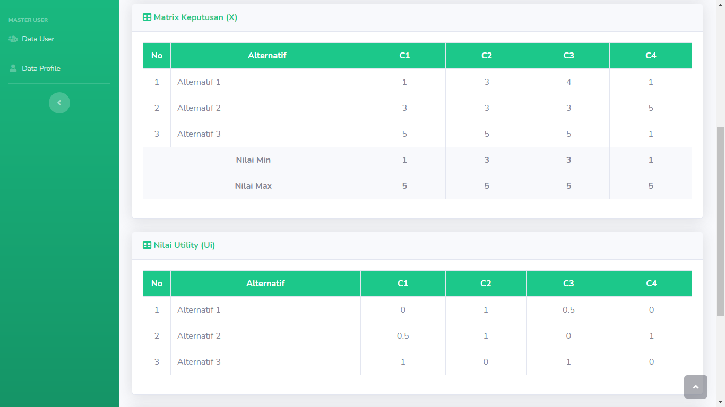Click the C1 column header in Nilai Utility table
Viewport: 725px width, 407px height.
(x=403, y=284)
